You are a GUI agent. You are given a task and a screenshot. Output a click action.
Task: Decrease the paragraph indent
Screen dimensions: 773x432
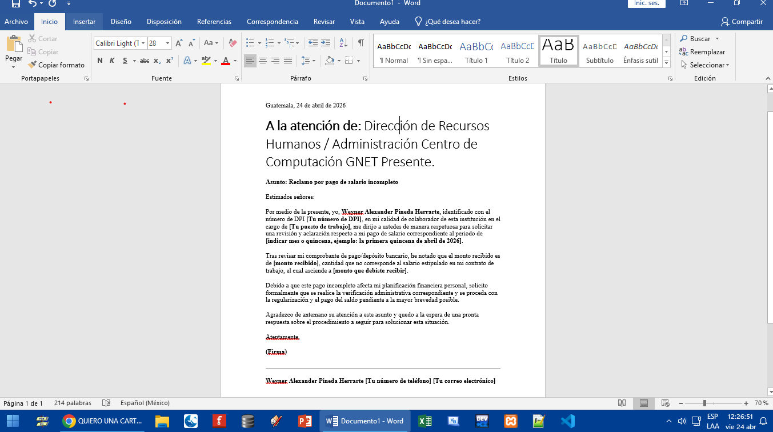[313, 43]
